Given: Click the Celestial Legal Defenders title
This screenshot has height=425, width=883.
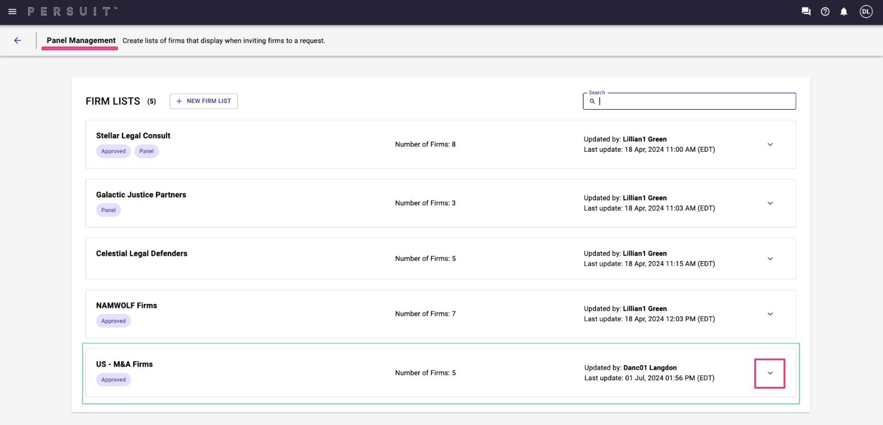Looking at the screenshot, I should pyautogui.click(x=142, y=254).
